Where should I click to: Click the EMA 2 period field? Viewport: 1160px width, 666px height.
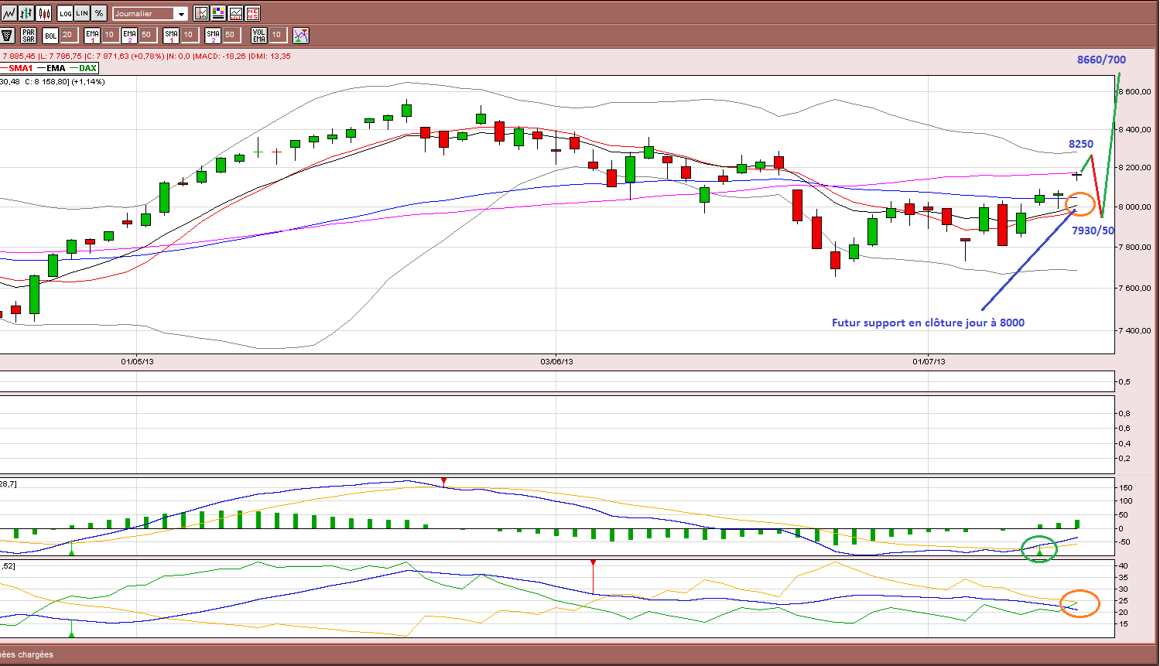tap(148, 36)
